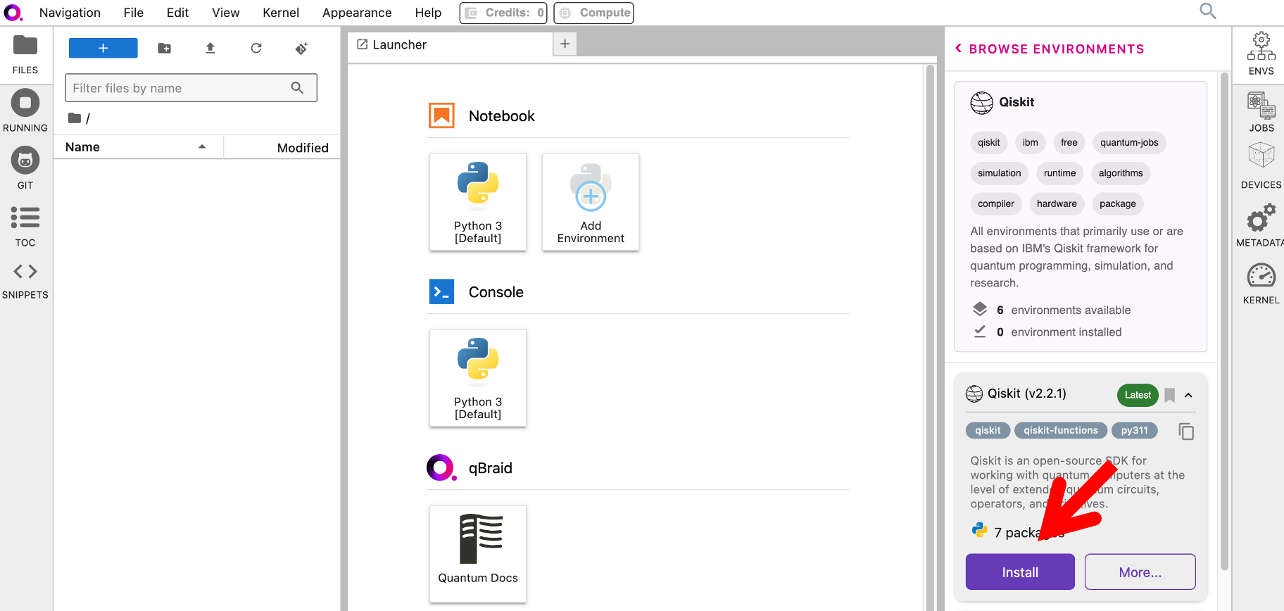Viewport: 1284px width, 611px height.
Task: Open the Devices panel
Action: point(1261,166)
